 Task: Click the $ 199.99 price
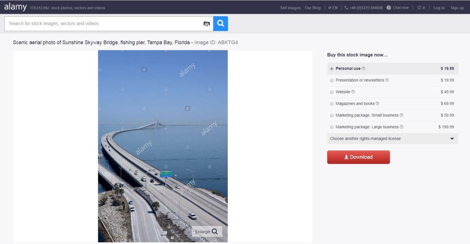446,127
